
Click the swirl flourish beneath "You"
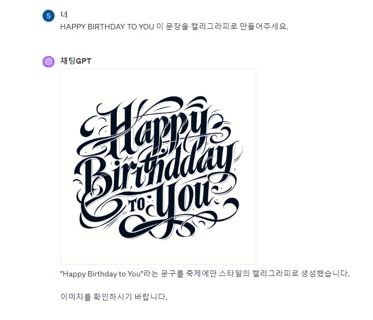click(x=175, y=227)
